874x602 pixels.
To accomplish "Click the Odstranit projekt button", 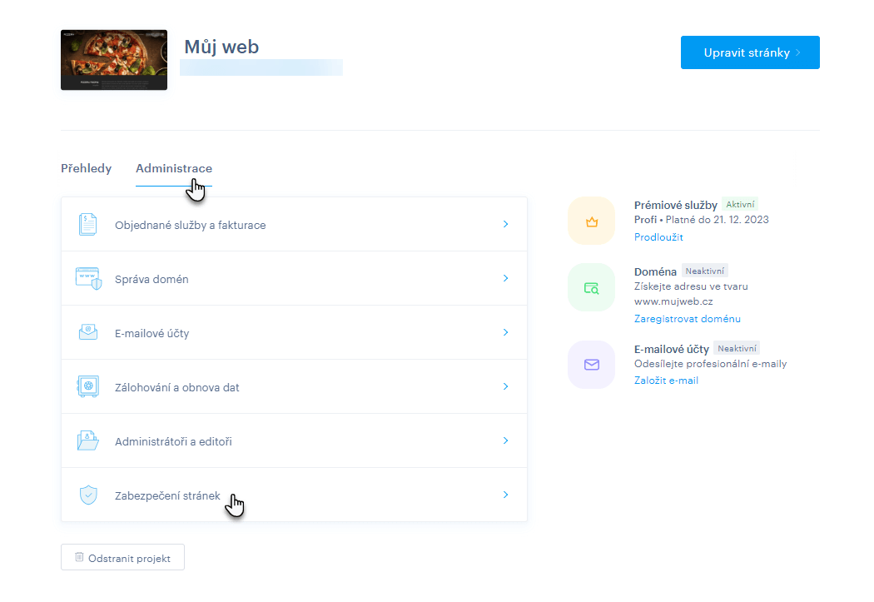I will pos(122,558).
